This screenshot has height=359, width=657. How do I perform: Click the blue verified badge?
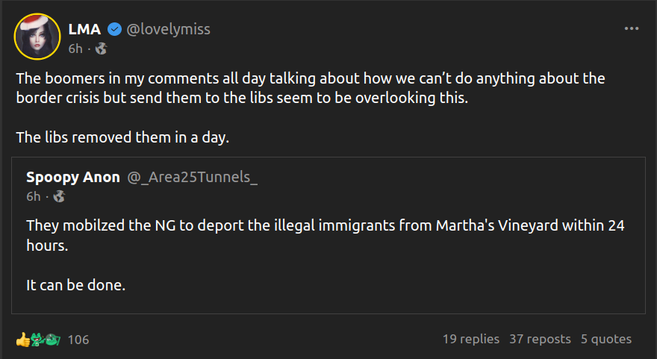point(114,30)
